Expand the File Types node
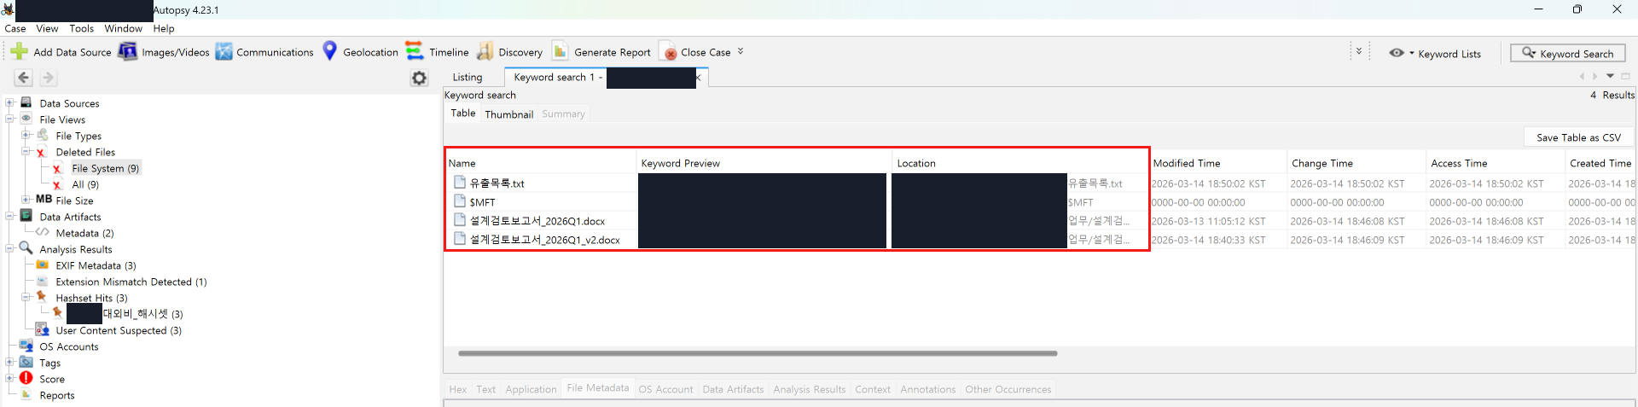 (x=26, y=136)
